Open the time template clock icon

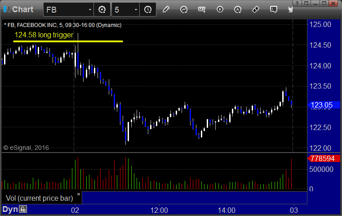tap(148, 9)
